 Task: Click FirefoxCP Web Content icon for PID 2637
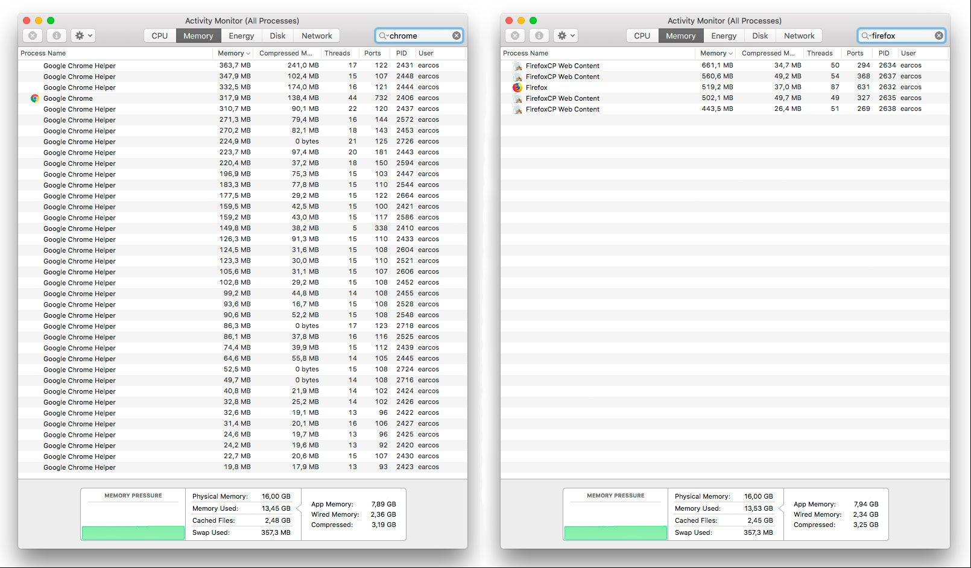tap(517, 77)
